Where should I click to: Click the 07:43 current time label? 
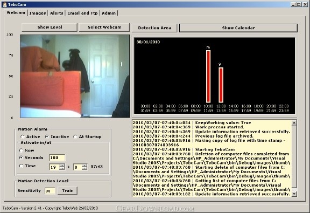pos(96,167)
